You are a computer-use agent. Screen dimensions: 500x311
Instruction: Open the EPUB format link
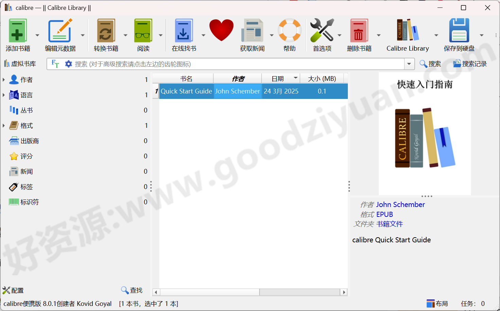(x=385, y=214)
